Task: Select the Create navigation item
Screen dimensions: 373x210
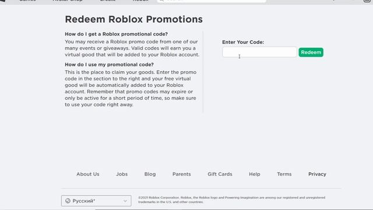Action: 107,1
